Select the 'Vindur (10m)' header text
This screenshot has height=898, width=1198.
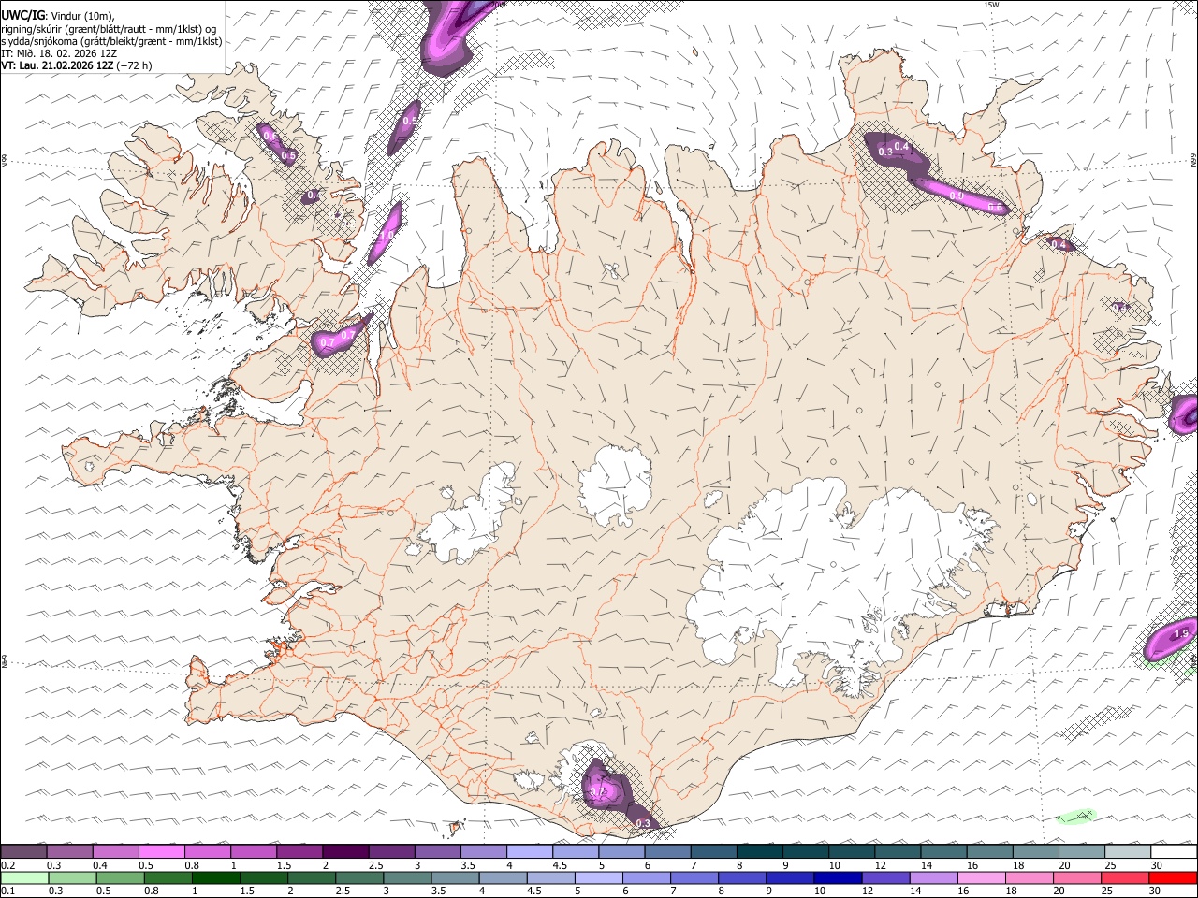(82, 15)
